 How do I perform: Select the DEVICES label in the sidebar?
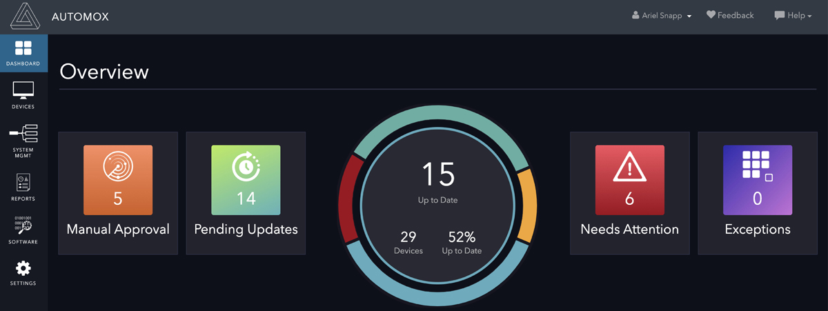23,107
